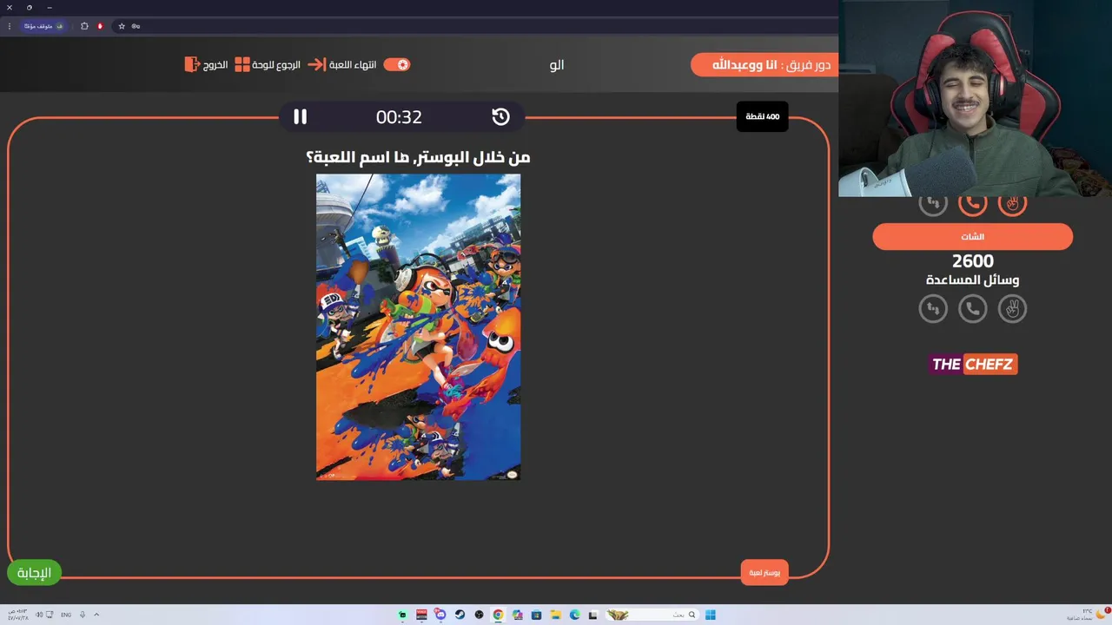Return to the board with الرجوع للوحة

click(x=268, y=64)
